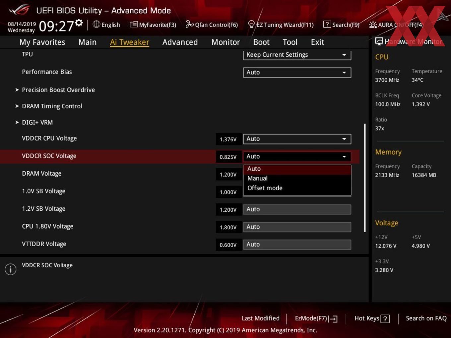Click the 3.280 V reading
This screenshot has width=451, height=338.
point(384,270)
